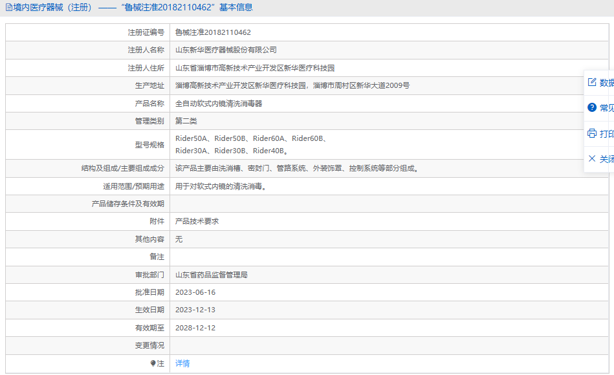
Task: Click the product name 全自动软式内镜清洗消毒器
Action: point(219,103)
